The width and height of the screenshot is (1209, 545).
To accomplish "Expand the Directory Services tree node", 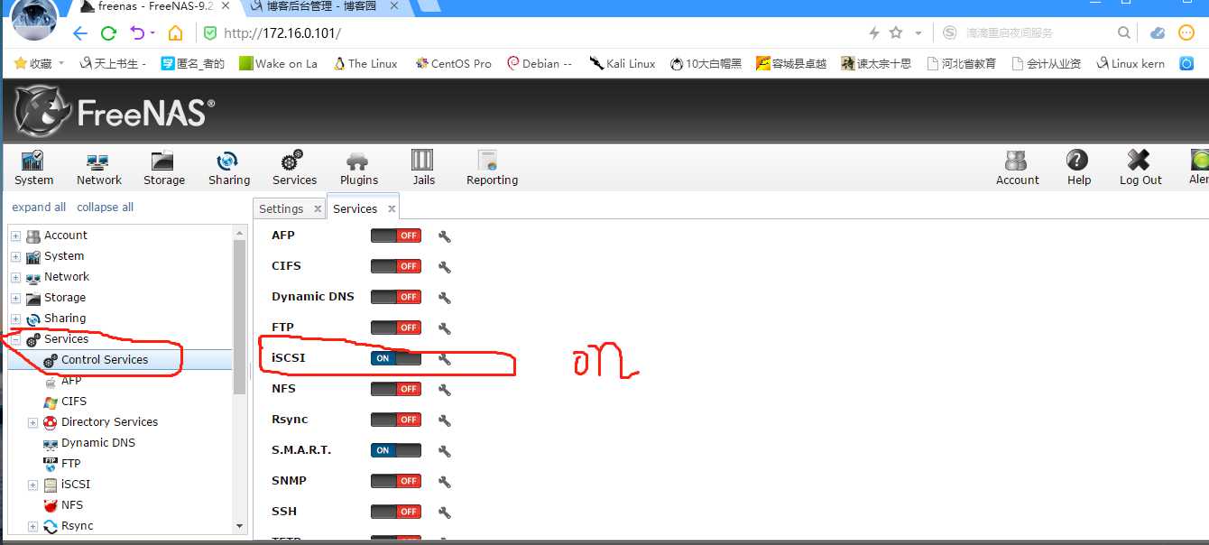I will click(x=32, y=422).
